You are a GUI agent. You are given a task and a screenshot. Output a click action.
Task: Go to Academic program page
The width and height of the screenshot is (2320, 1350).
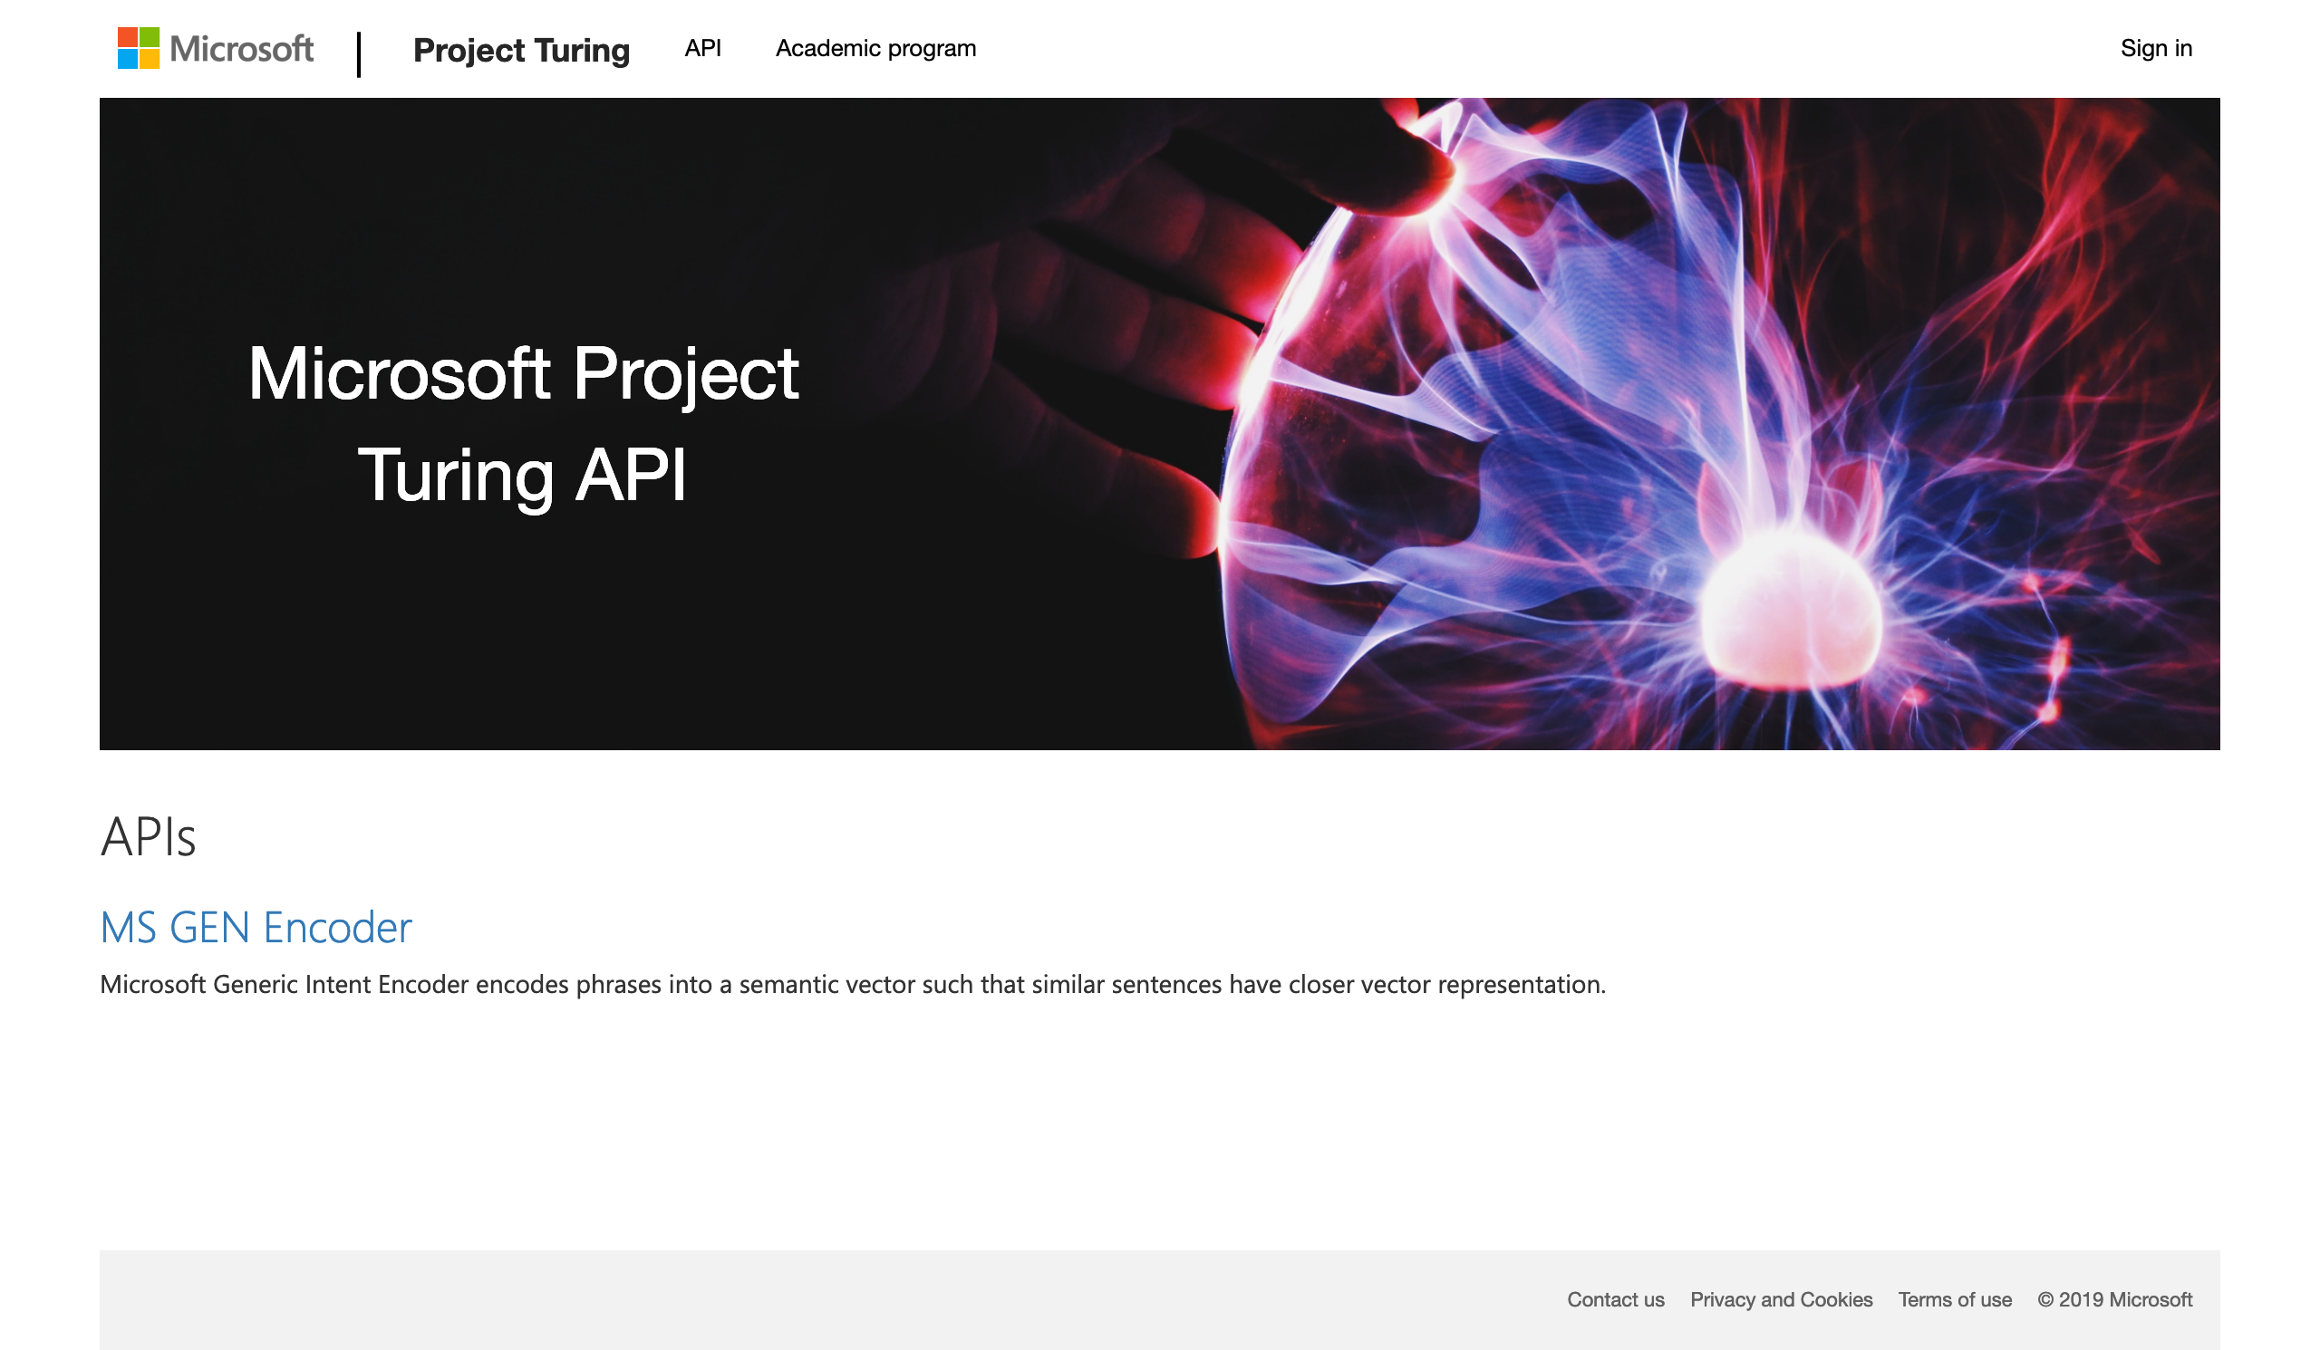875,48
